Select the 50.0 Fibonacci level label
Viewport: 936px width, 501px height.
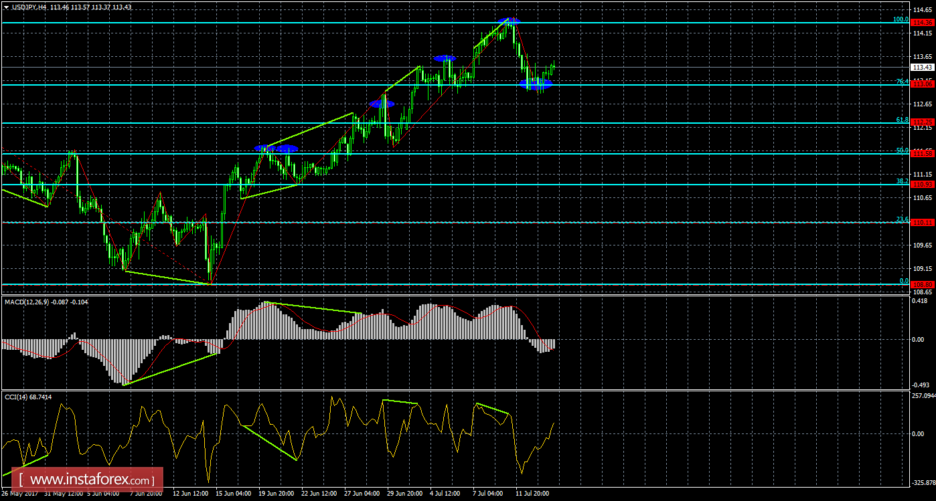click(903, 151)
